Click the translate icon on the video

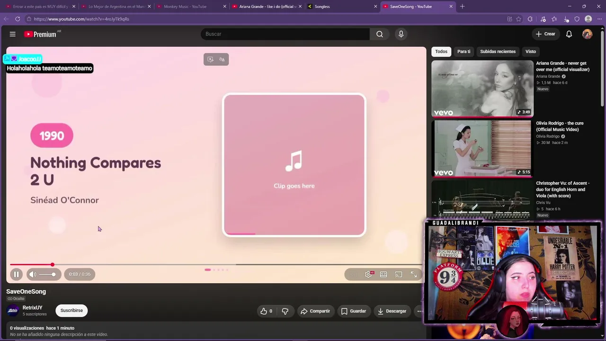222,59
